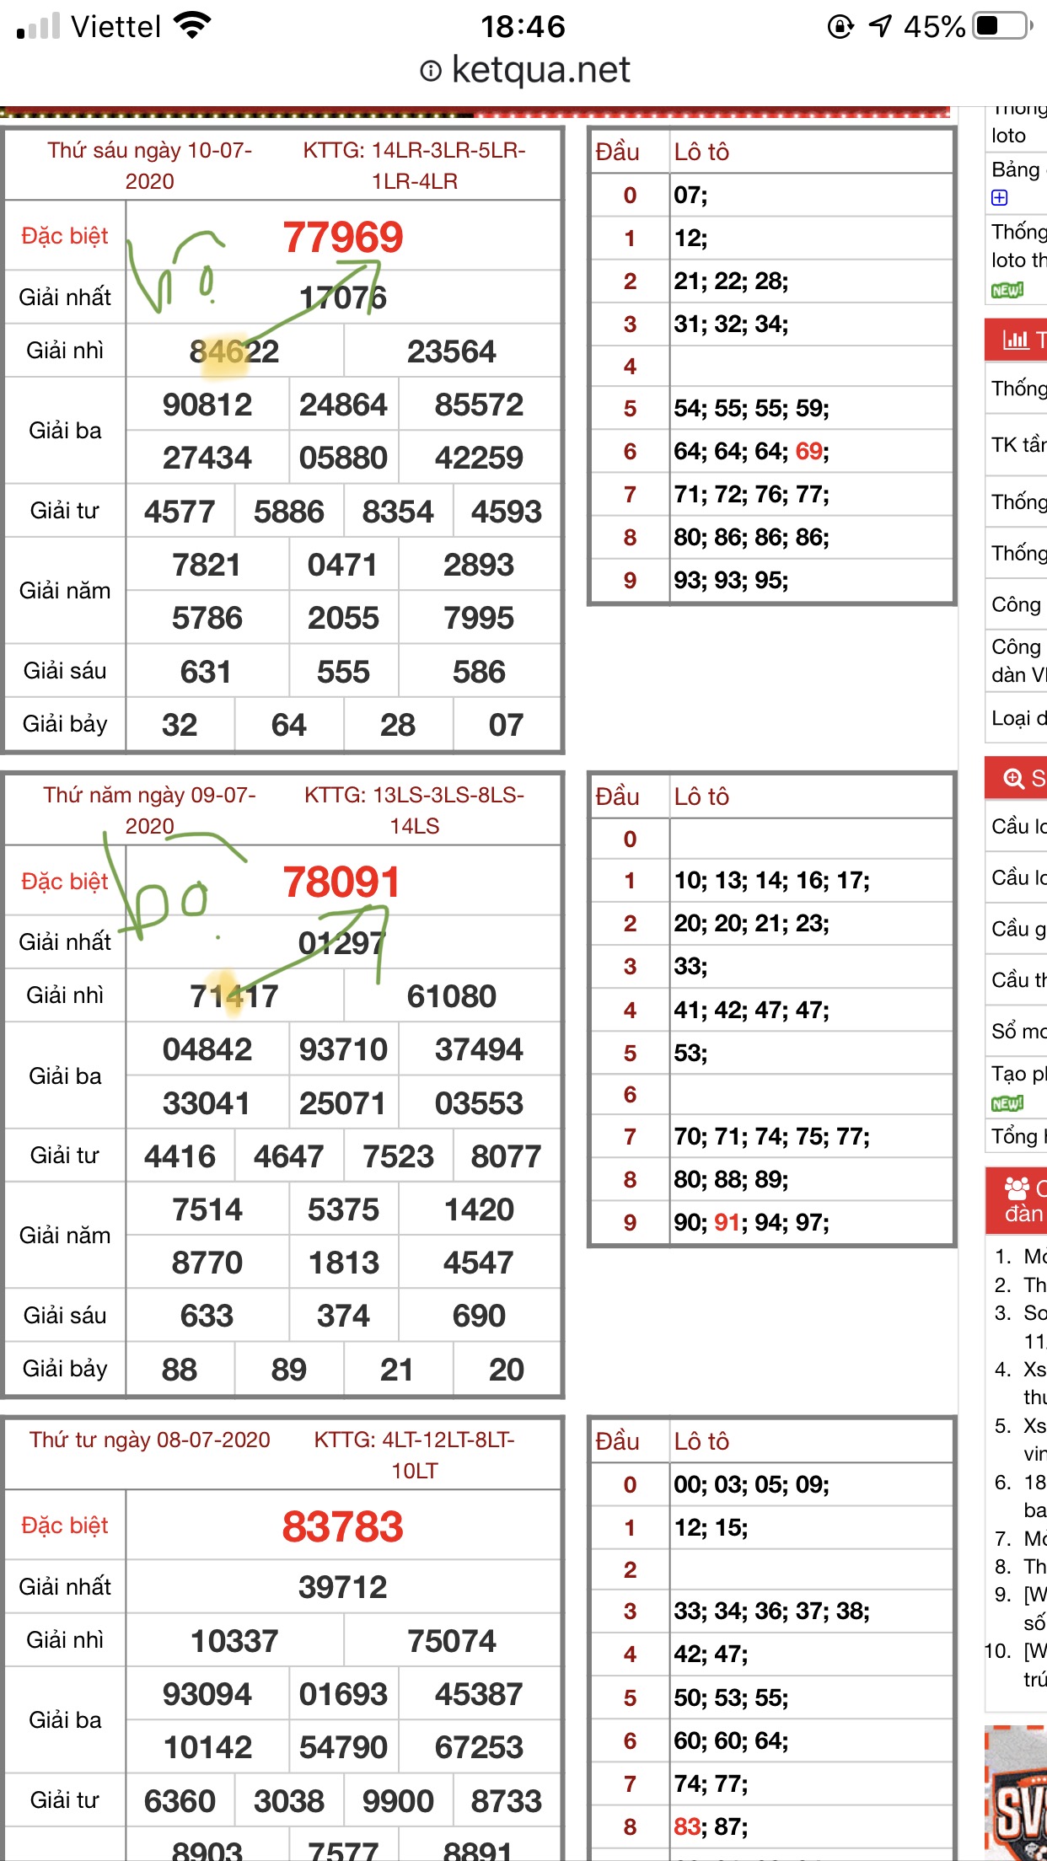Tap the cellular signal bars icon
1047x1861 pixels.
[x=38, y=27]
